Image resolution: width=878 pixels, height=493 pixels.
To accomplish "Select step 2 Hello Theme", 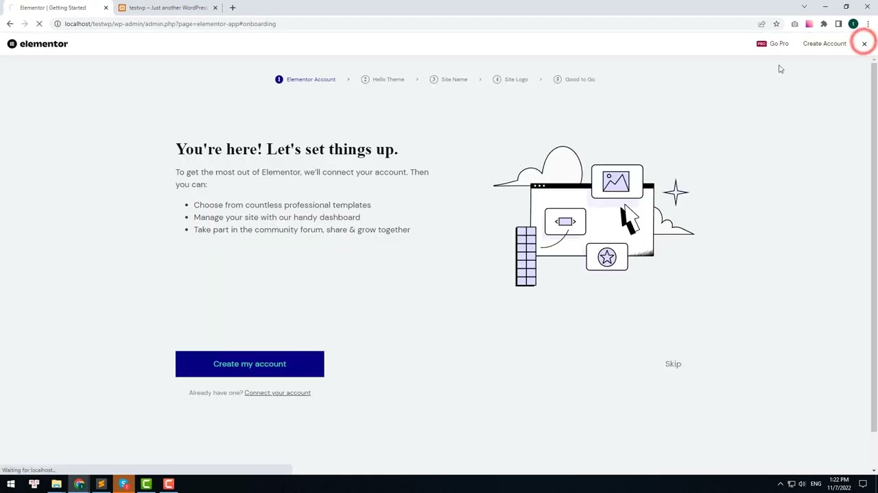I will tap(383, 79).
